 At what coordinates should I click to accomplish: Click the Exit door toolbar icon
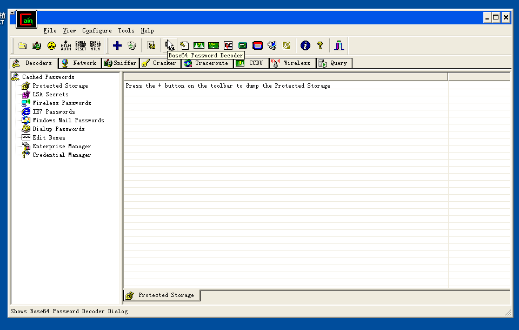338,46
